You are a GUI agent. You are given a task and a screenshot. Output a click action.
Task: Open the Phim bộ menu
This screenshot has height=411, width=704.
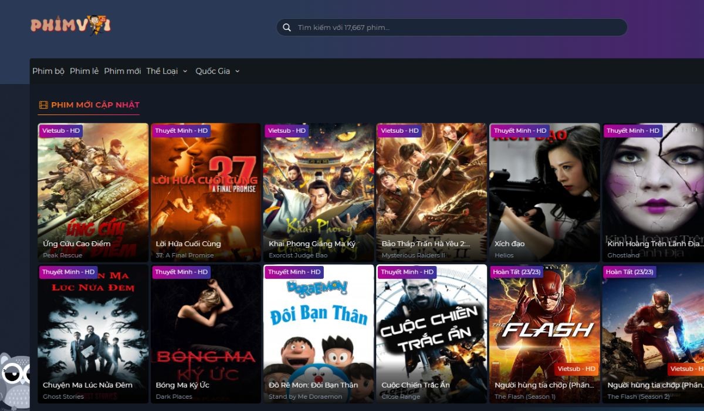tap(48, 71)
